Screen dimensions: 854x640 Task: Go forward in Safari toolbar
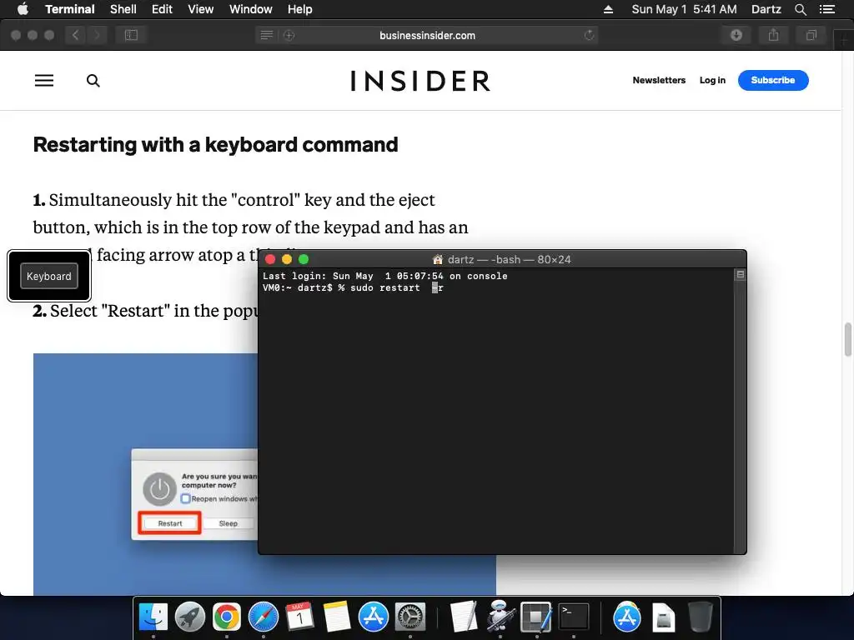pos(97,35)
